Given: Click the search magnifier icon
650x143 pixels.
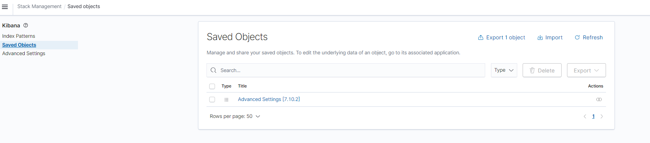Looking at the screenshot, I should point(213,70).
